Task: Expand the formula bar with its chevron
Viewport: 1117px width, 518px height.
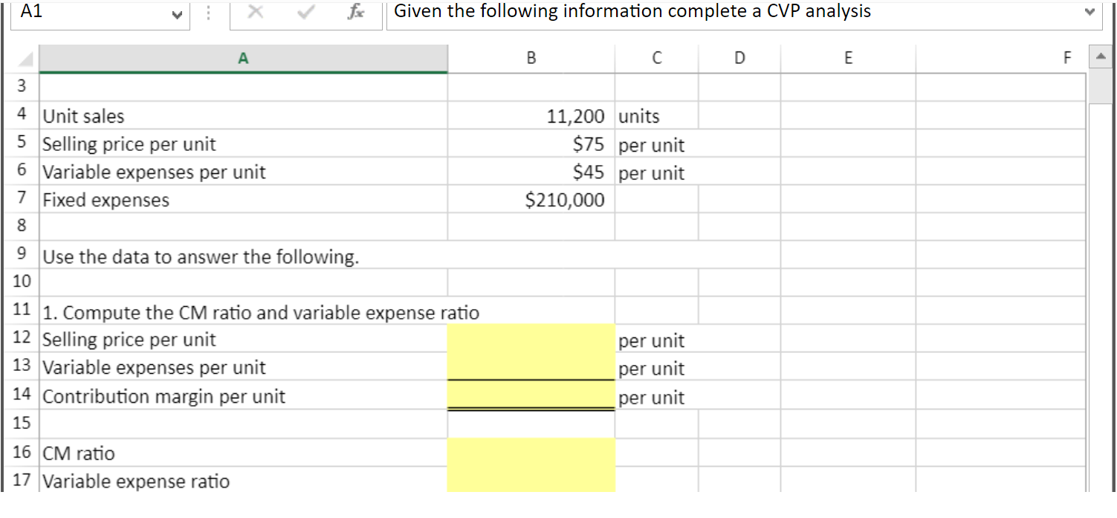Action: [1090, 12]
